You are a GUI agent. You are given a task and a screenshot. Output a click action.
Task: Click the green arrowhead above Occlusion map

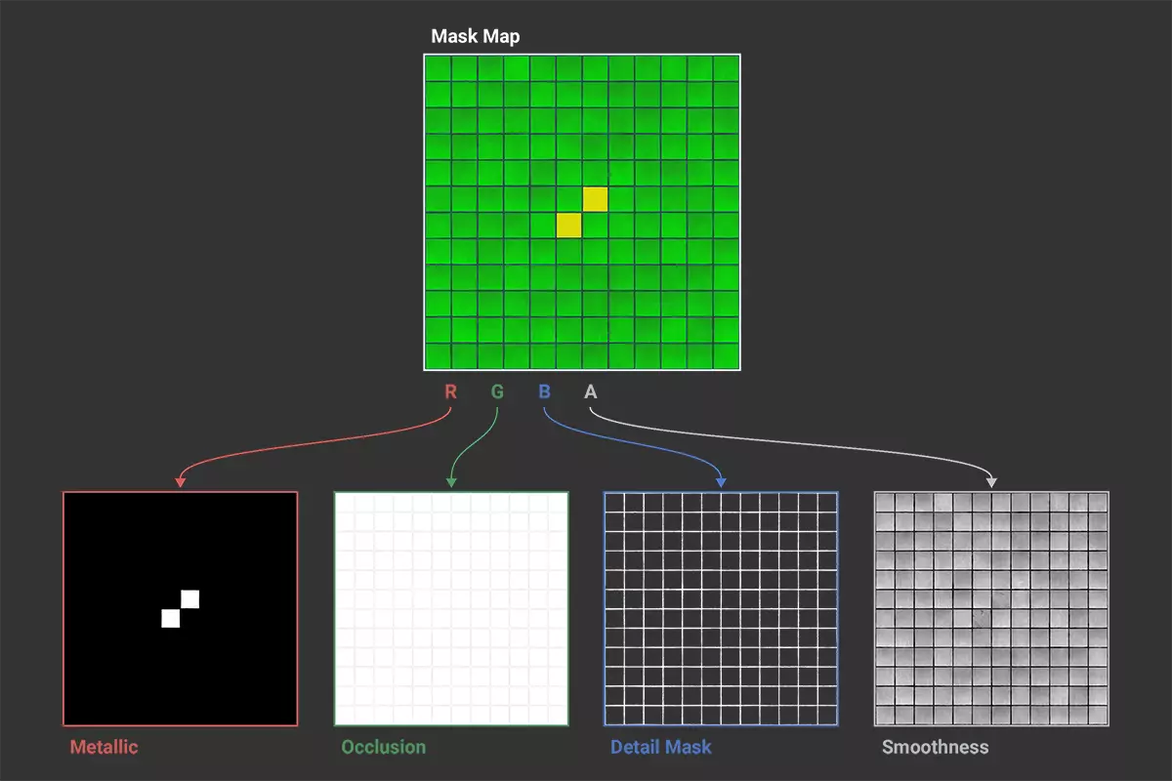[450, 481]
